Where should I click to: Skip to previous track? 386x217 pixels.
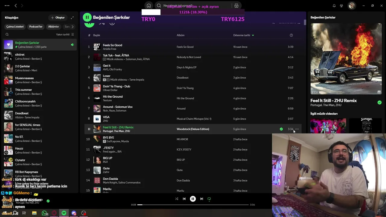(x=184, y=199)
